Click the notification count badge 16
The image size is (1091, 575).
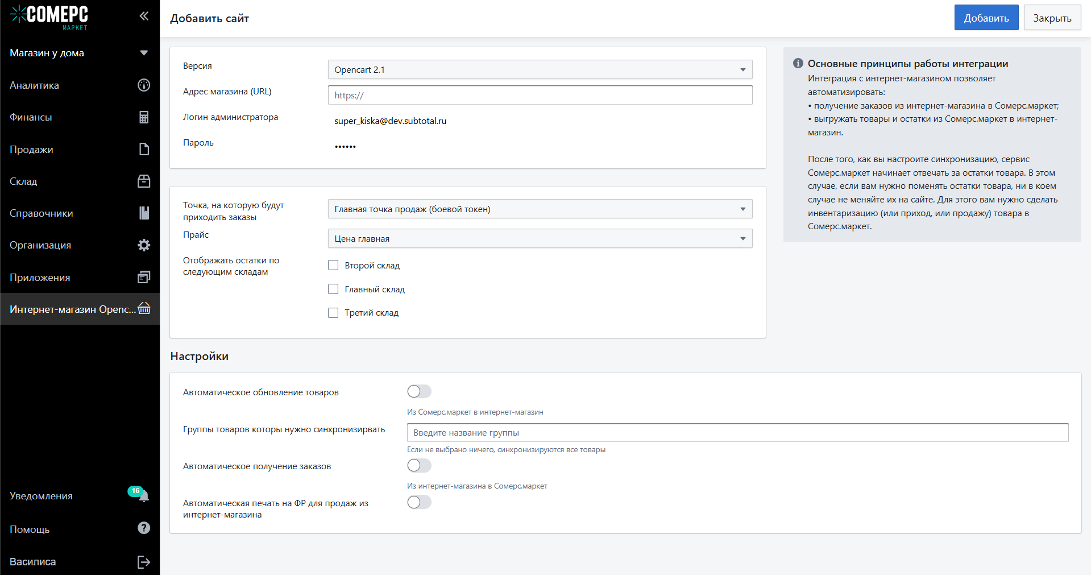tap(135, 491)
